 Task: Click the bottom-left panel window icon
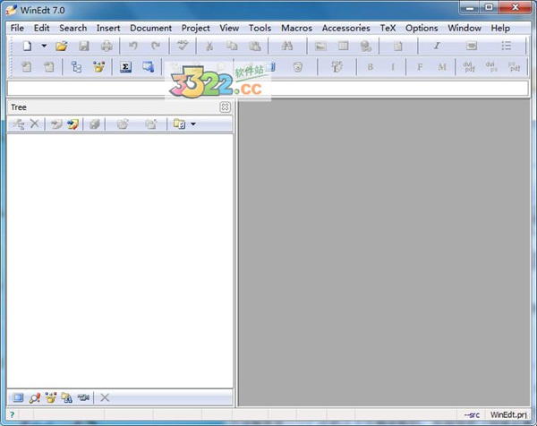pyautogui.click(x=17, y=397)
